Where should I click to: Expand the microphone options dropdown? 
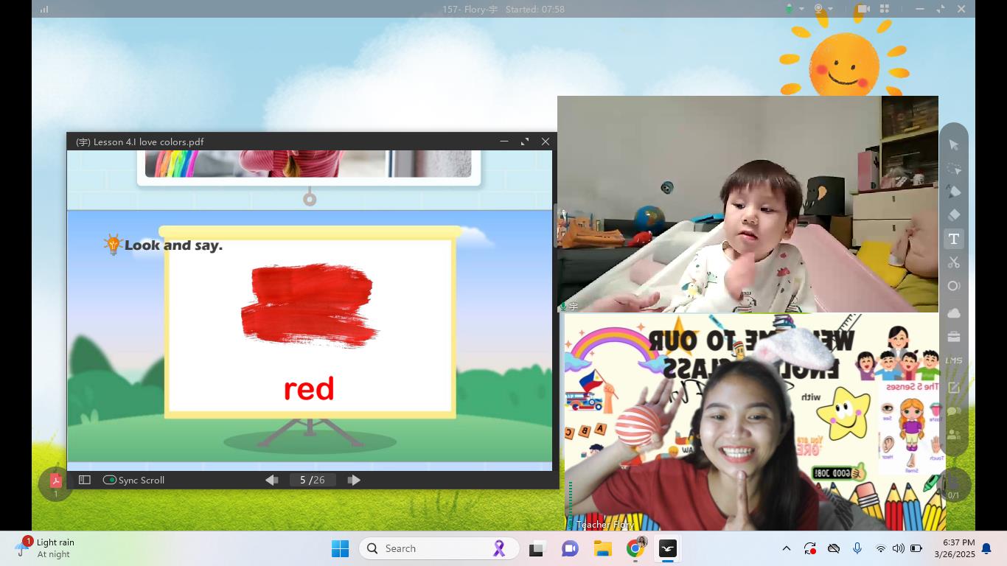coord(801,9)
